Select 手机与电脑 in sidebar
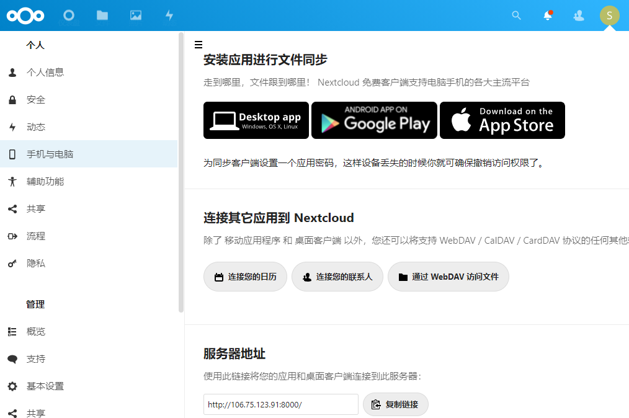629x418 pixels. click(89, 154)
